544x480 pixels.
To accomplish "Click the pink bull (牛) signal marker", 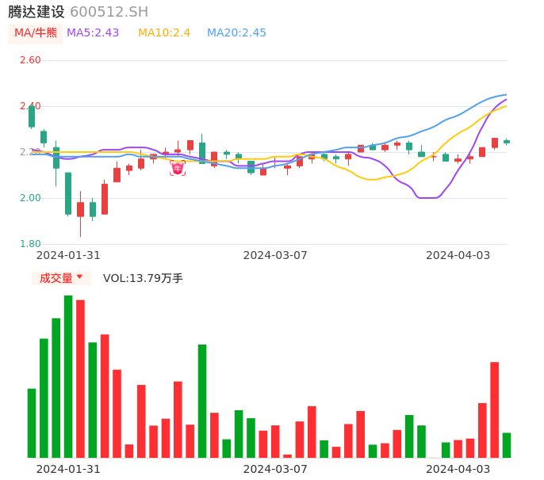I will pyautogui.click(x=178, y=168).
